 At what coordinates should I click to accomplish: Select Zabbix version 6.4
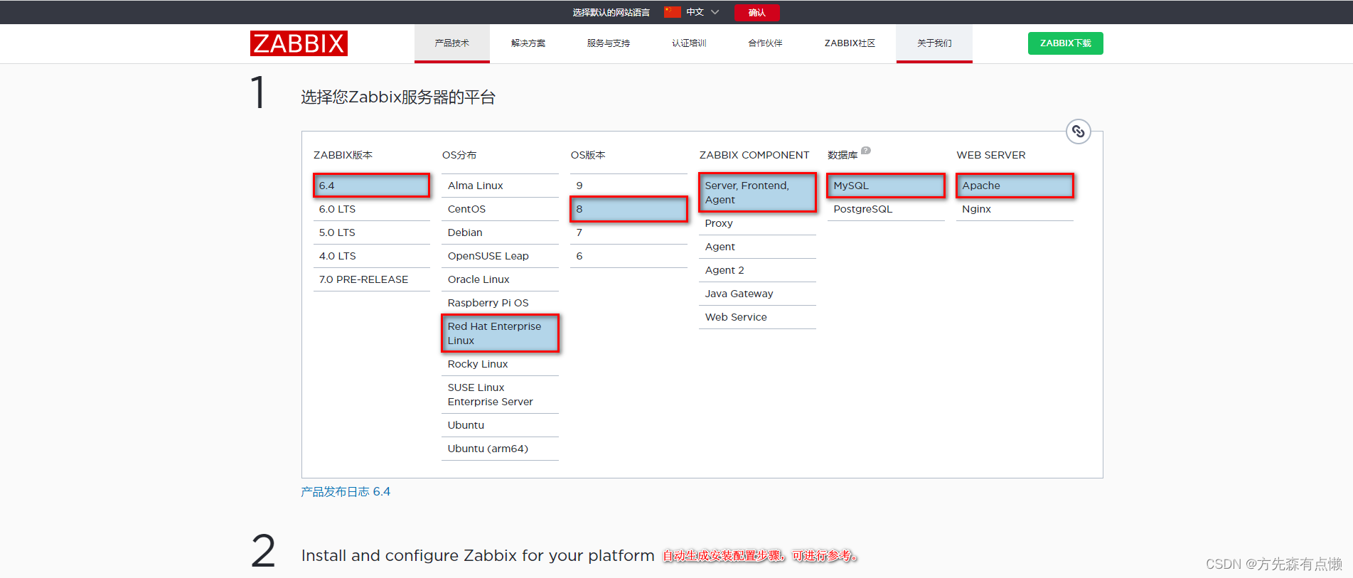coord(371,186)
